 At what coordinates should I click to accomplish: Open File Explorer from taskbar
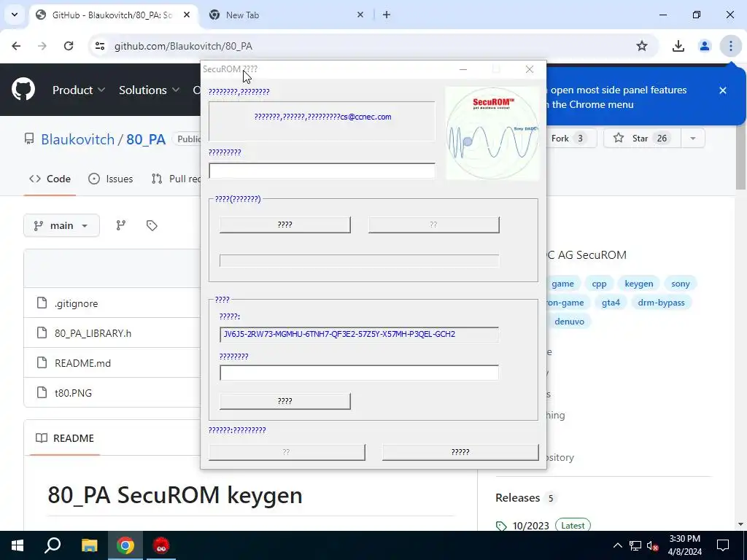(89, 545)
